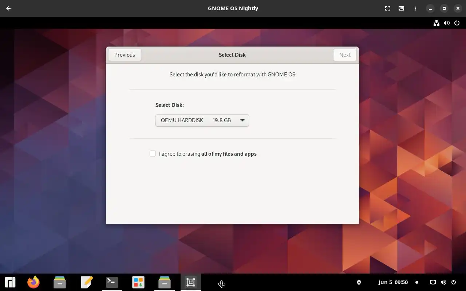Launch Firefox from the taskbar
The image size is (466, 291).
coord(33,282)
